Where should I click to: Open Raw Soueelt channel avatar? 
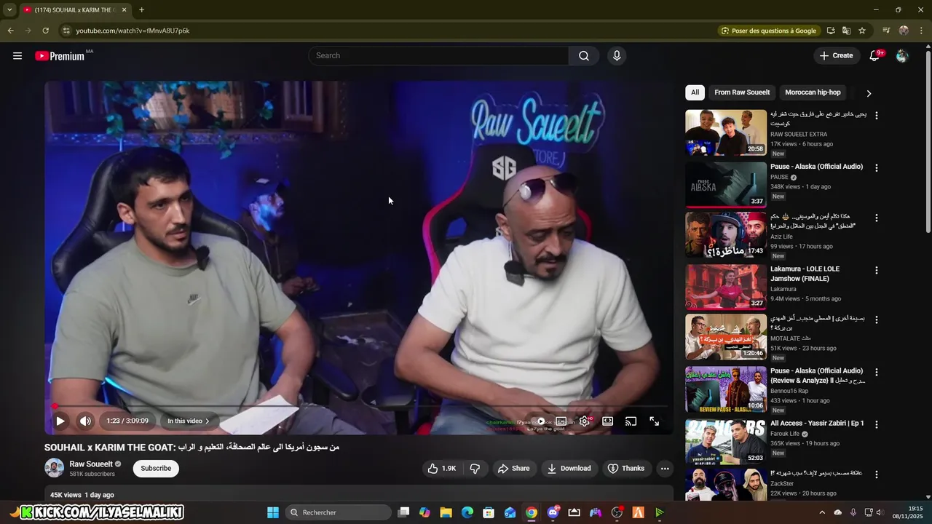[x=55, y=468]
